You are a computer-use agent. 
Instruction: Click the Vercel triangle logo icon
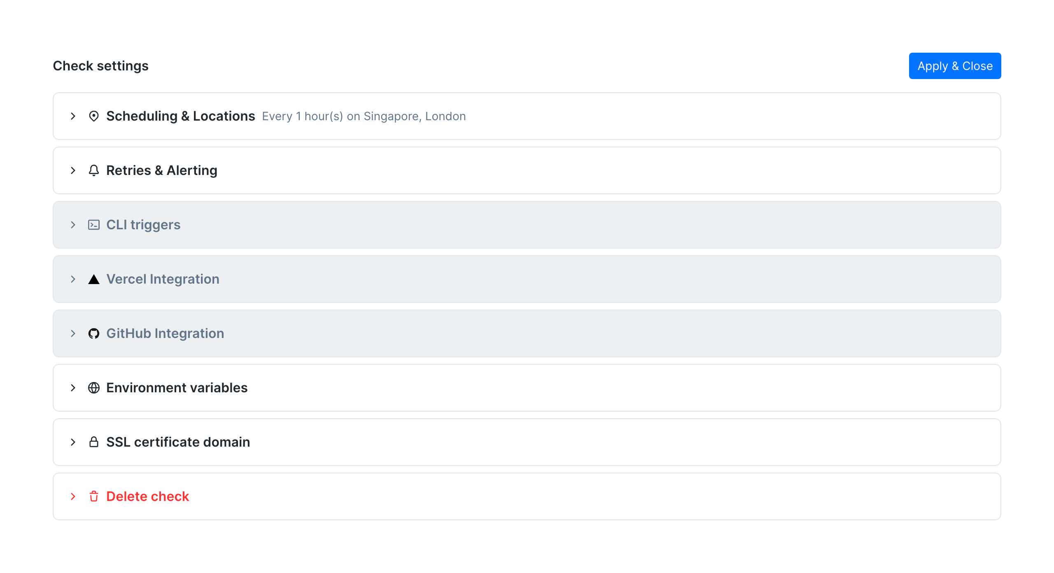pyautogui.click(x=94, y=280)
